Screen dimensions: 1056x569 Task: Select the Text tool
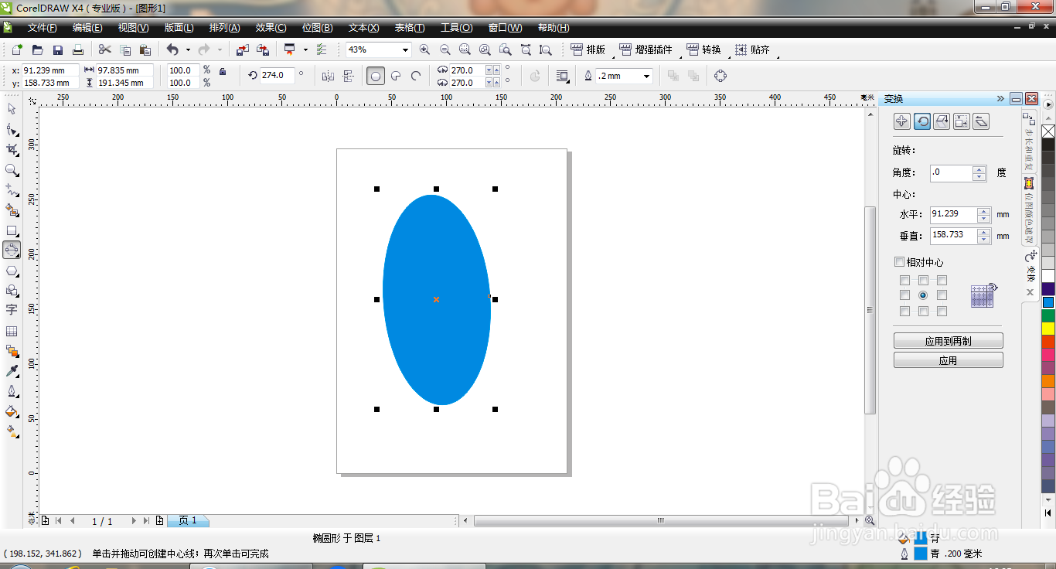(x=12, y=309)
